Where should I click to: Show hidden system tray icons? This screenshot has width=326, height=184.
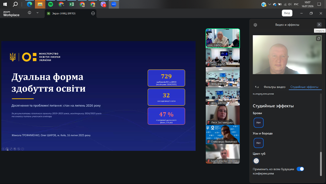pos(270,4)
